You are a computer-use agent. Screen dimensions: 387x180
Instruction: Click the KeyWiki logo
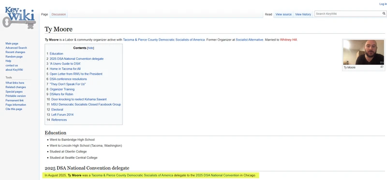(19, 18)
